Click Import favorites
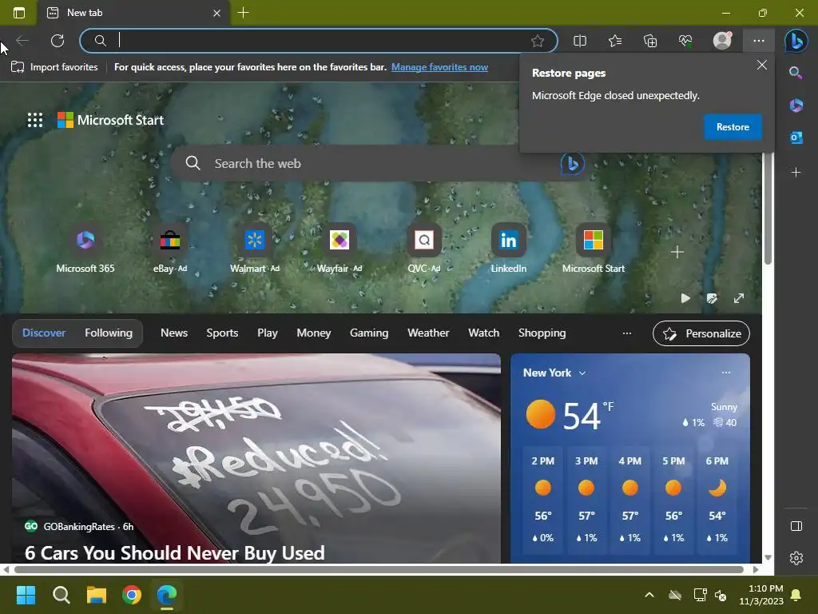 (54, 67)
